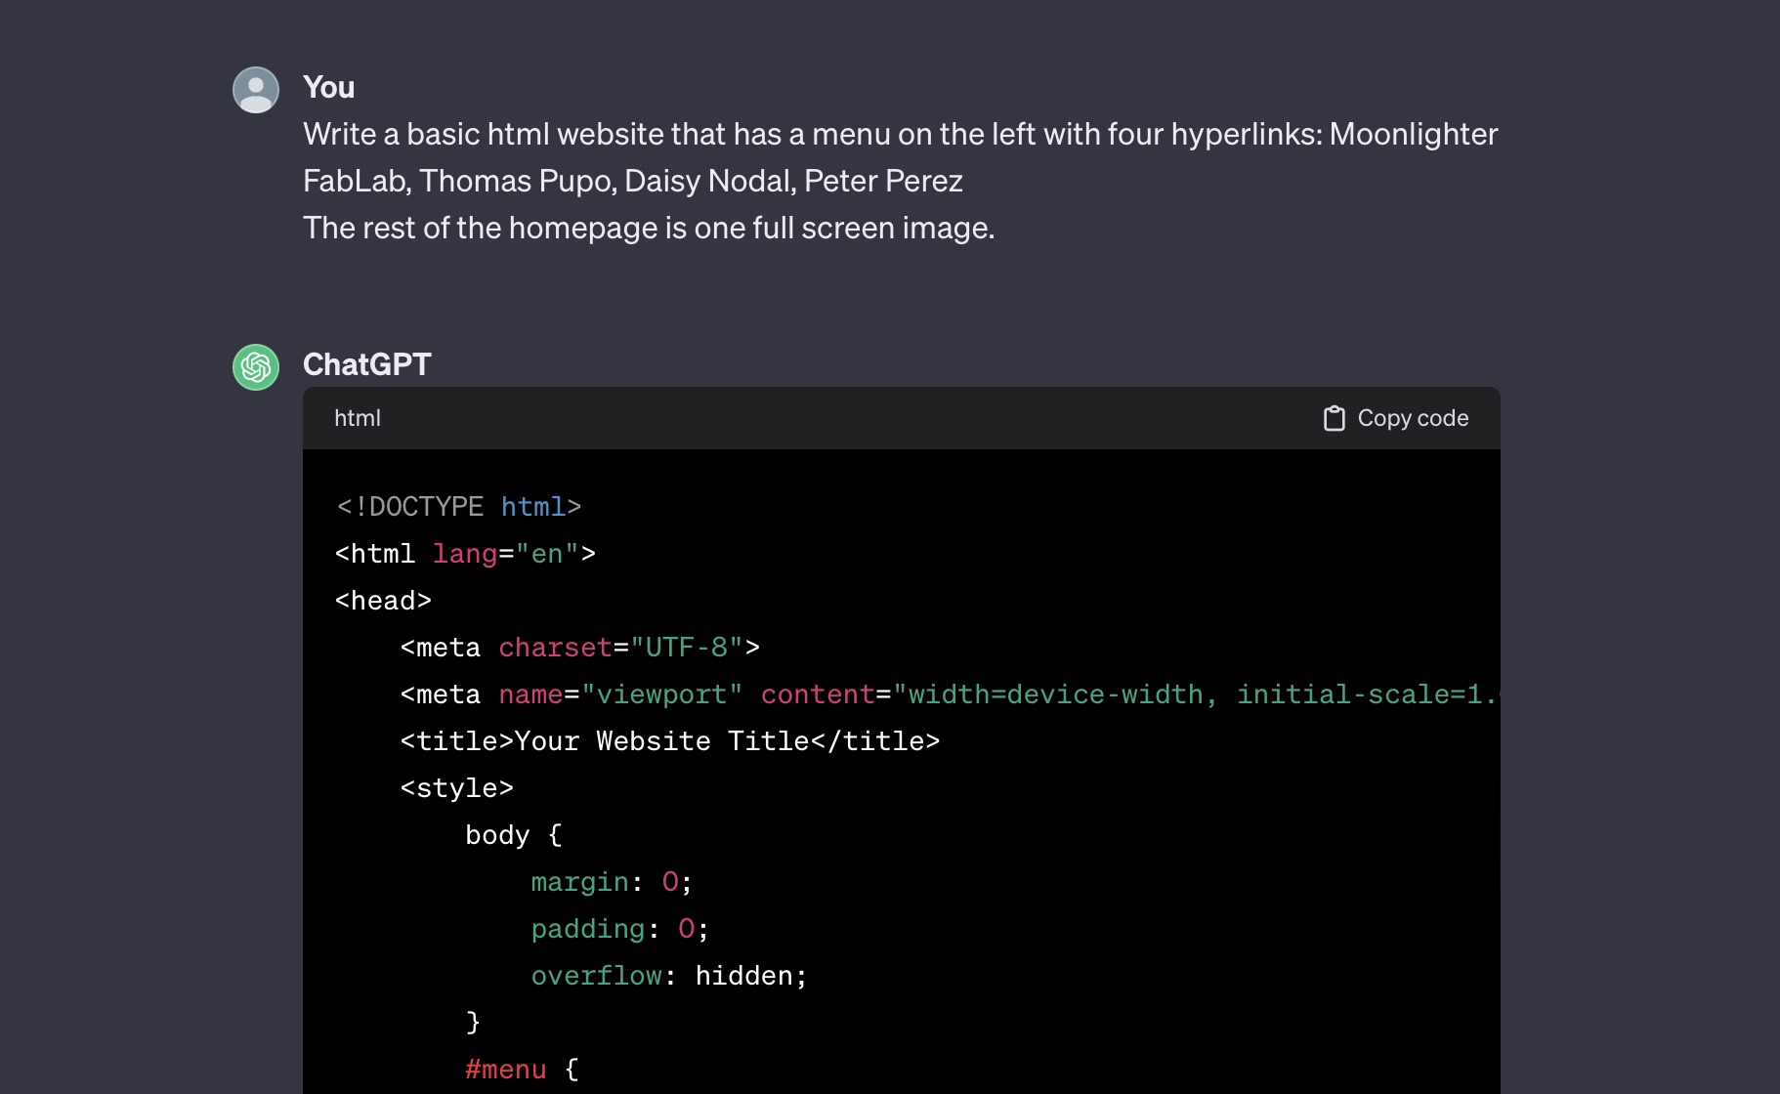Click the '<html lang="en">' code line
This screenshot has height=1094, width=1780.
(465, 554)
